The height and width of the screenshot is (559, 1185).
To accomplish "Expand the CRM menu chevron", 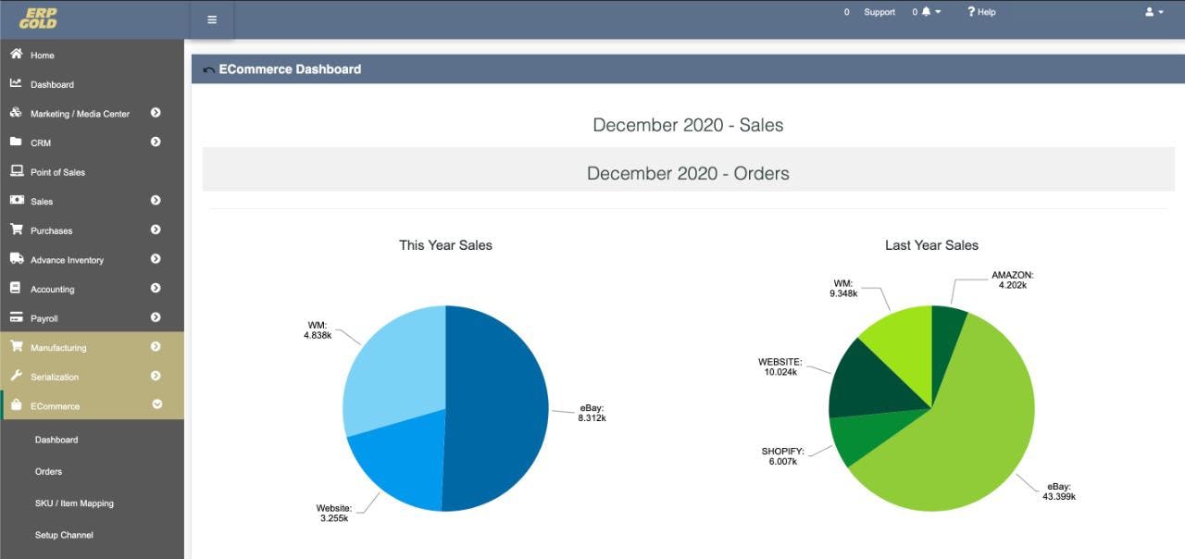I will tap(156, 142).
